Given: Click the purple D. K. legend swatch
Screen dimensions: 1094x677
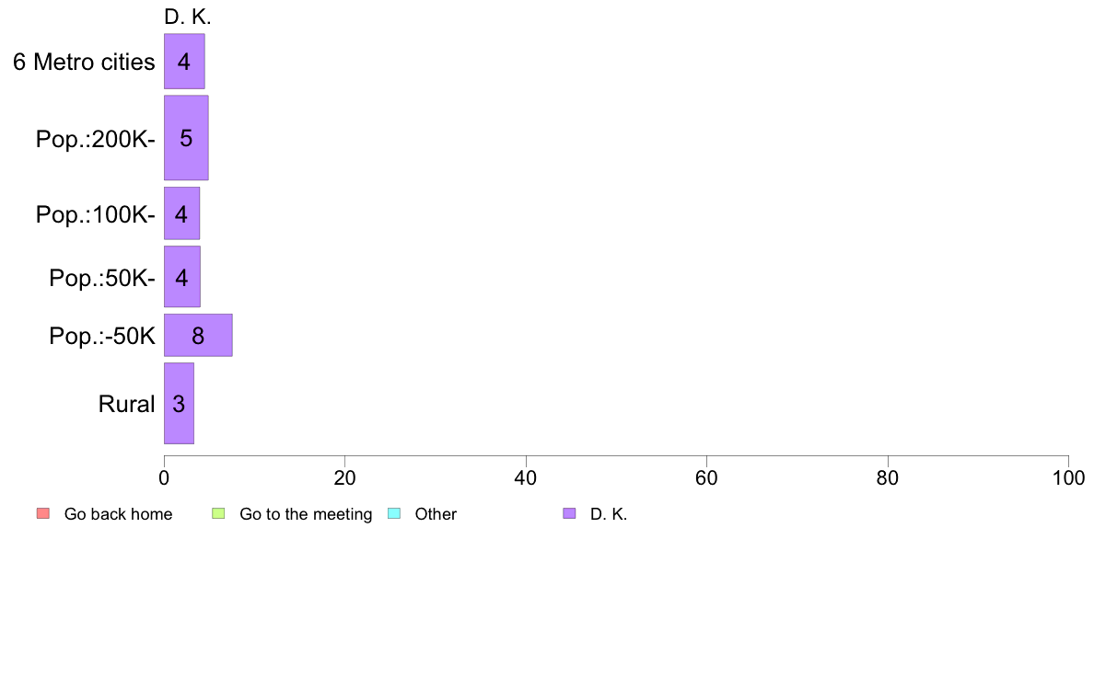Looking at the screenshot, I should pyautogui.click(x=569, y=514).
